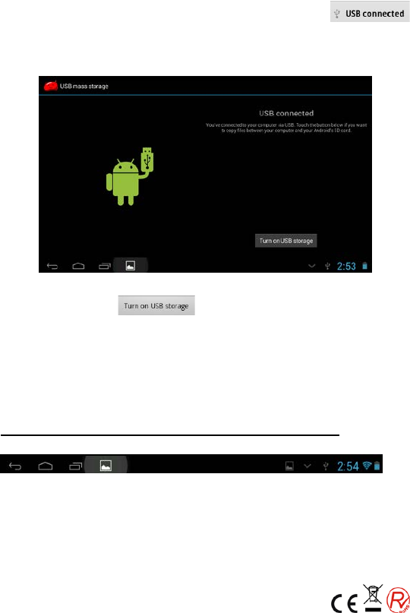Screen dimensions: 410x613
Task: Expand the chevron beside the 2:54 clock
Action: [307, 466]
